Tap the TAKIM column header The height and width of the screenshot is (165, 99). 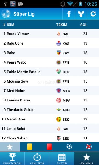(x=62, y=25)
